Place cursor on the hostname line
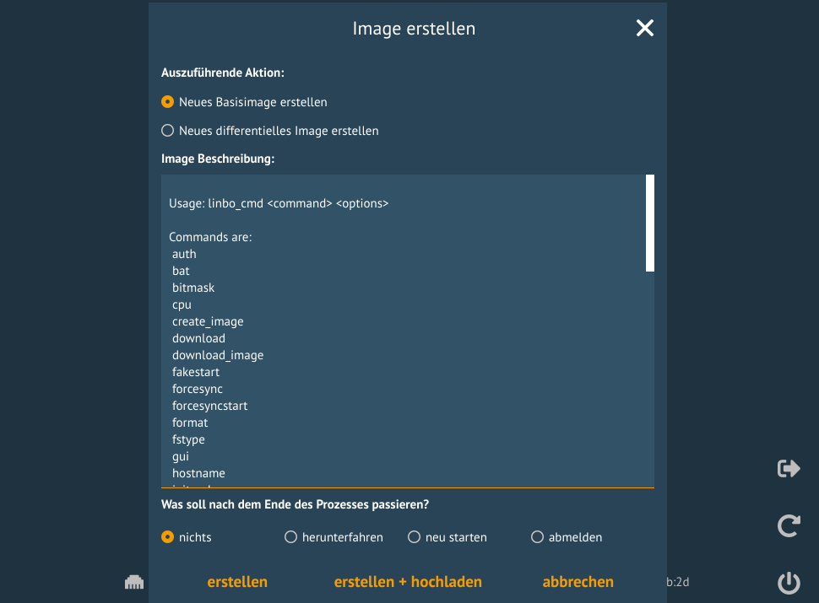The image size is (819, 603). pyautogui.click(x=198, y=473)
